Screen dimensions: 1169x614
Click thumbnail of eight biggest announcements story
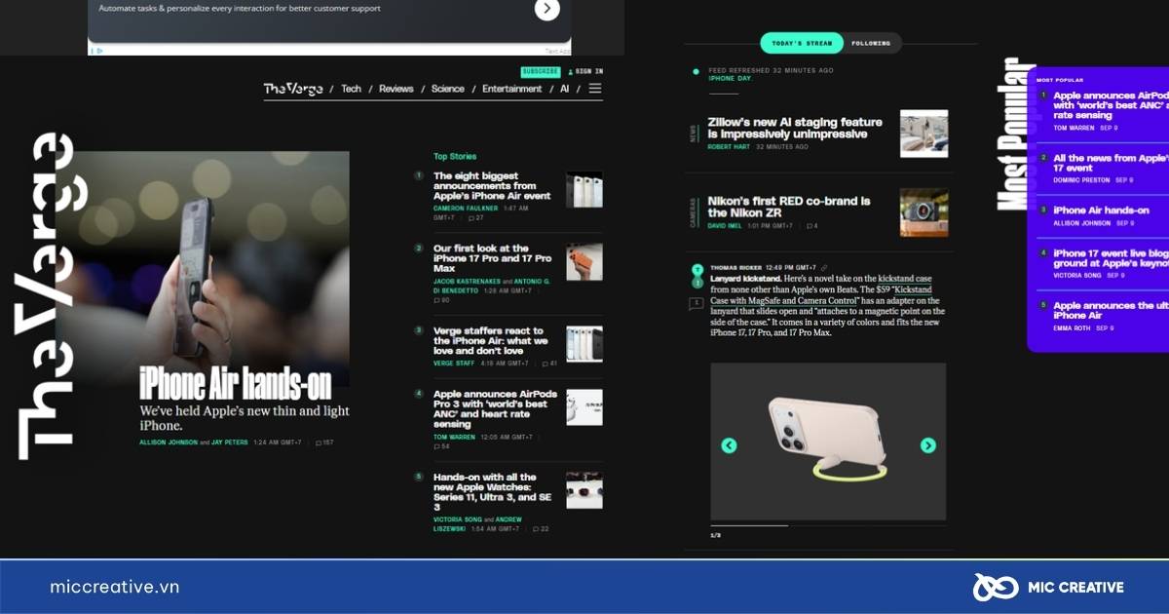coord(584,190)
